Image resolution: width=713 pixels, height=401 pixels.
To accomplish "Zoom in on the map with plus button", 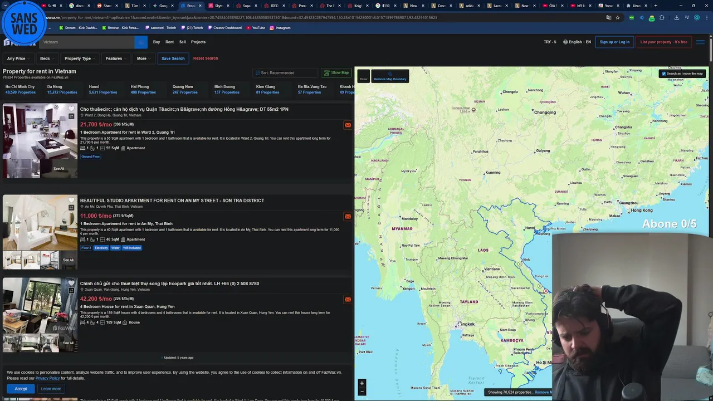I will point(362,383).
